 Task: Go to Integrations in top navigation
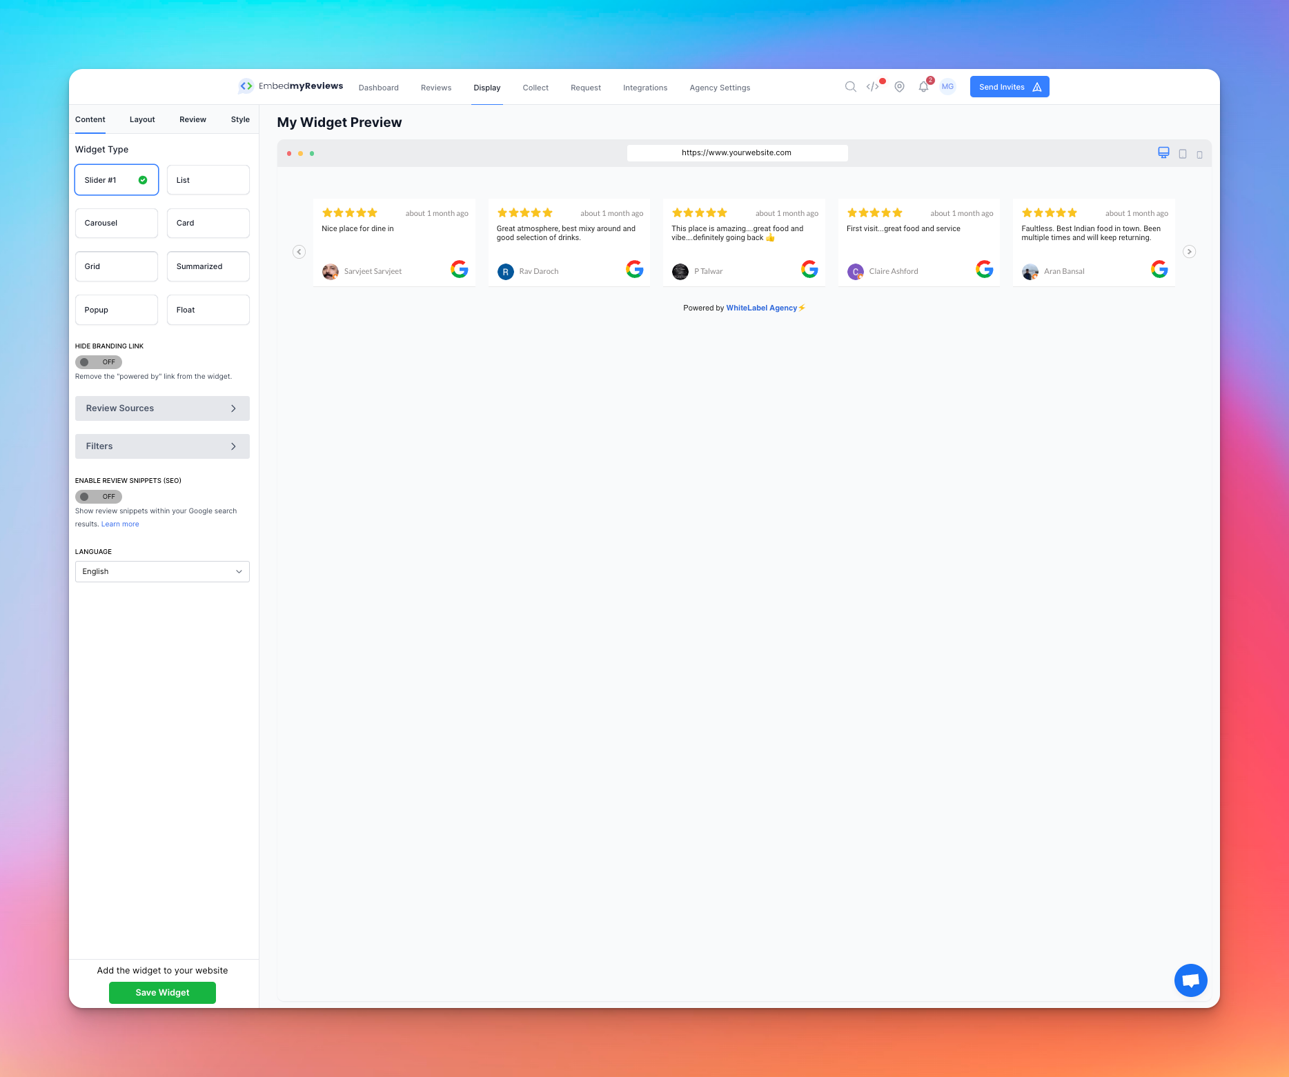[x=645, y=88]
